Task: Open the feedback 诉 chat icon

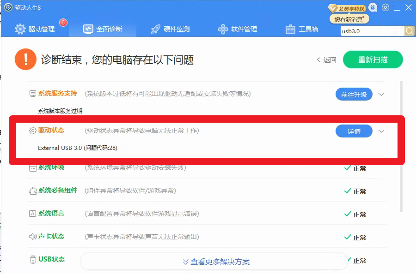Action: (373, 7)
